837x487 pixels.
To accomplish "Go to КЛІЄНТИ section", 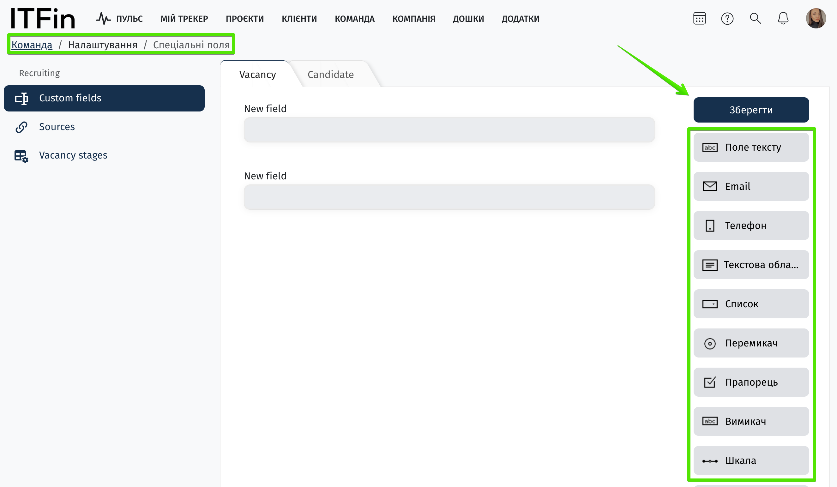I will pos(299,19).
